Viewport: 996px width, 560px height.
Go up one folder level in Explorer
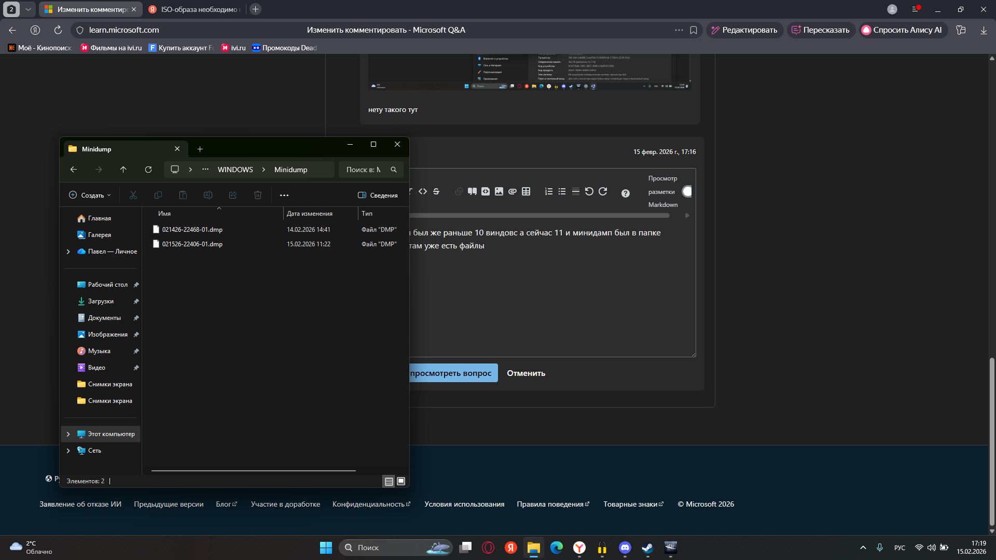[x=123, y=170]
